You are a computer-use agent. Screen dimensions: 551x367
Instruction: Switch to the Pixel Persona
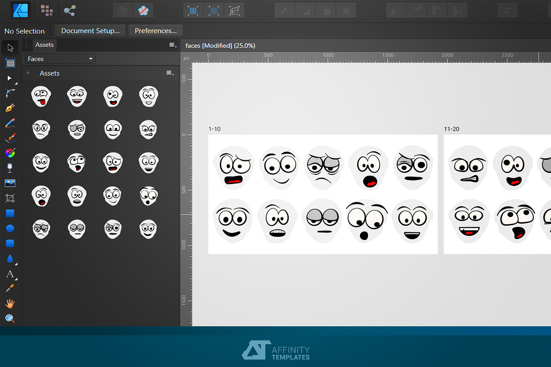(46, 10)
